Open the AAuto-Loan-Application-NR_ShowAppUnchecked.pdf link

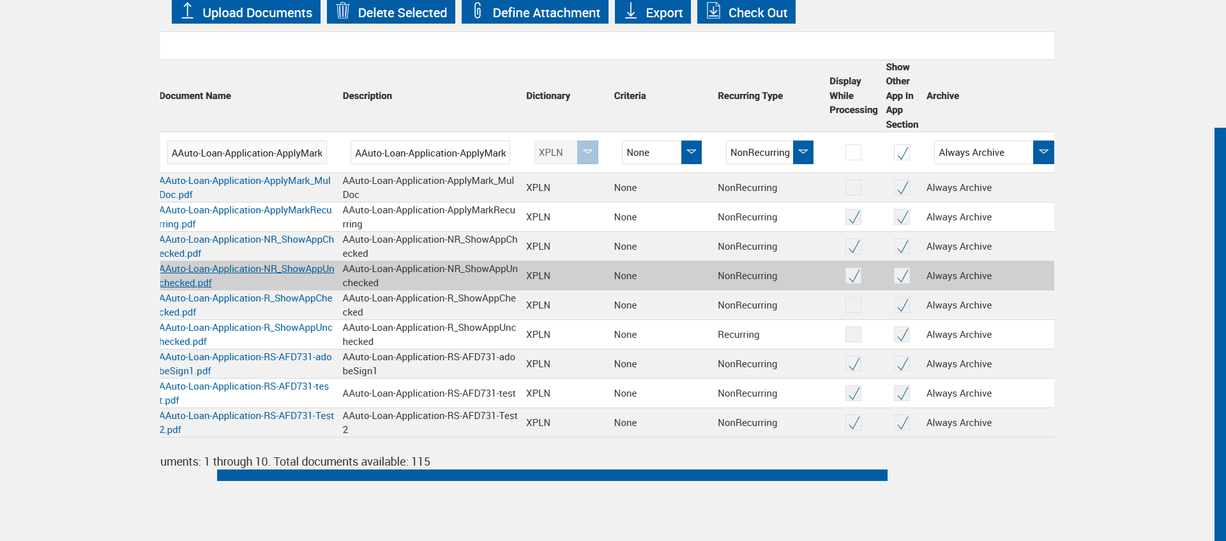point(247,276)
